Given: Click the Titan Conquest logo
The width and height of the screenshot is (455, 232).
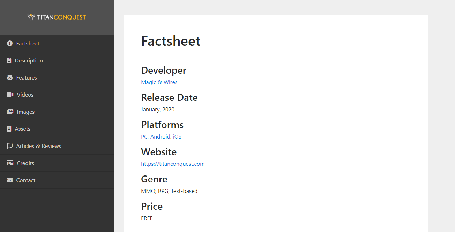Looking at the screenshot, I should (57, 17).
